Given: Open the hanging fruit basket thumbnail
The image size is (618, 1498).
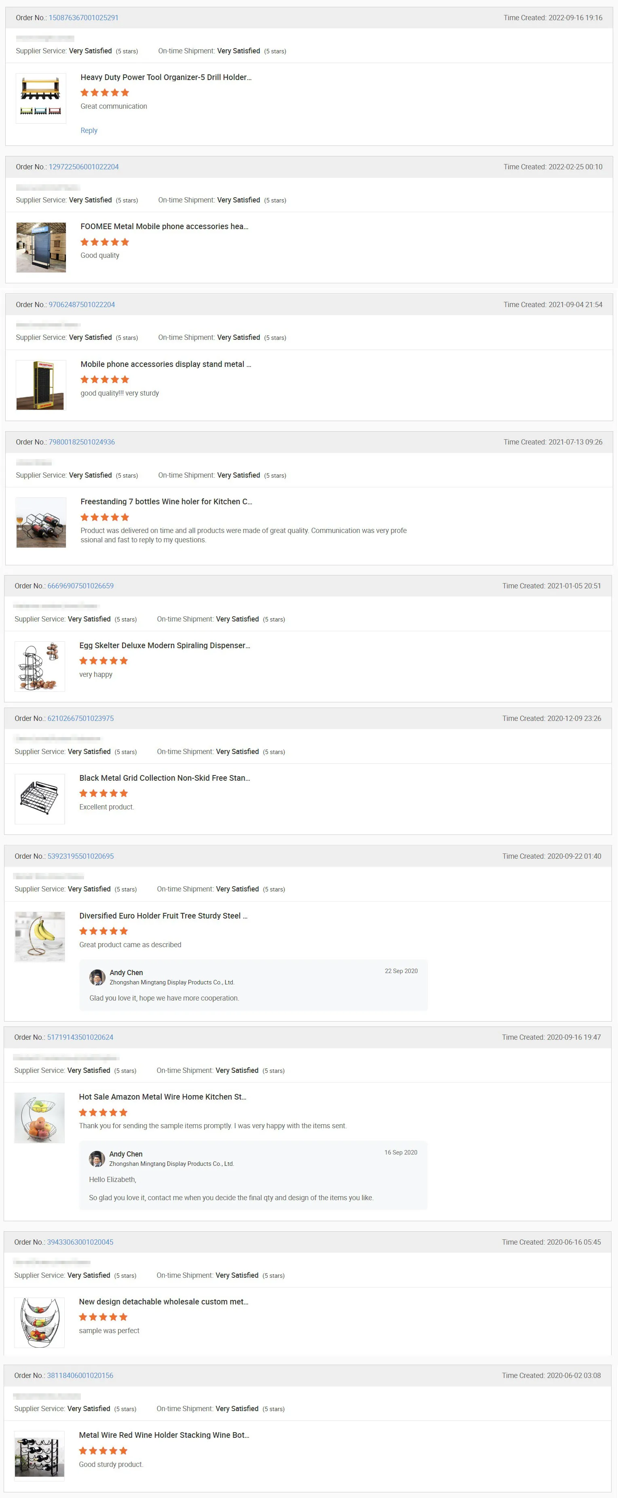Looking at the screenshot, I should click(40, 1322).
